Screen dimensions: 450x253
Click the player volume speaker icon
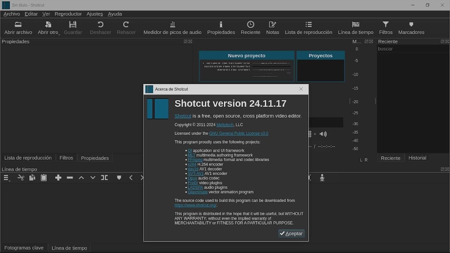pos(323,134)
